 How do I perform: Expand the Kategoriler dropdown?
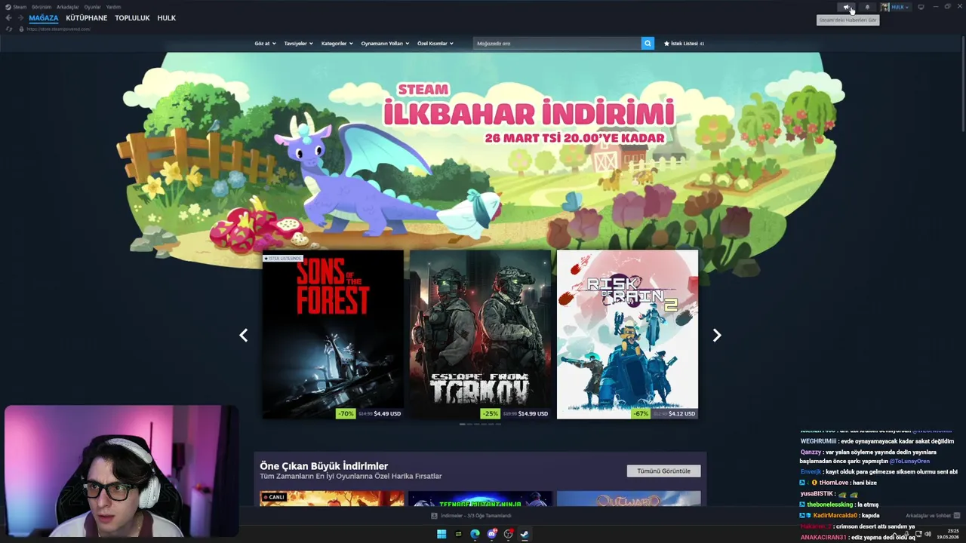(x=337, y=43)
